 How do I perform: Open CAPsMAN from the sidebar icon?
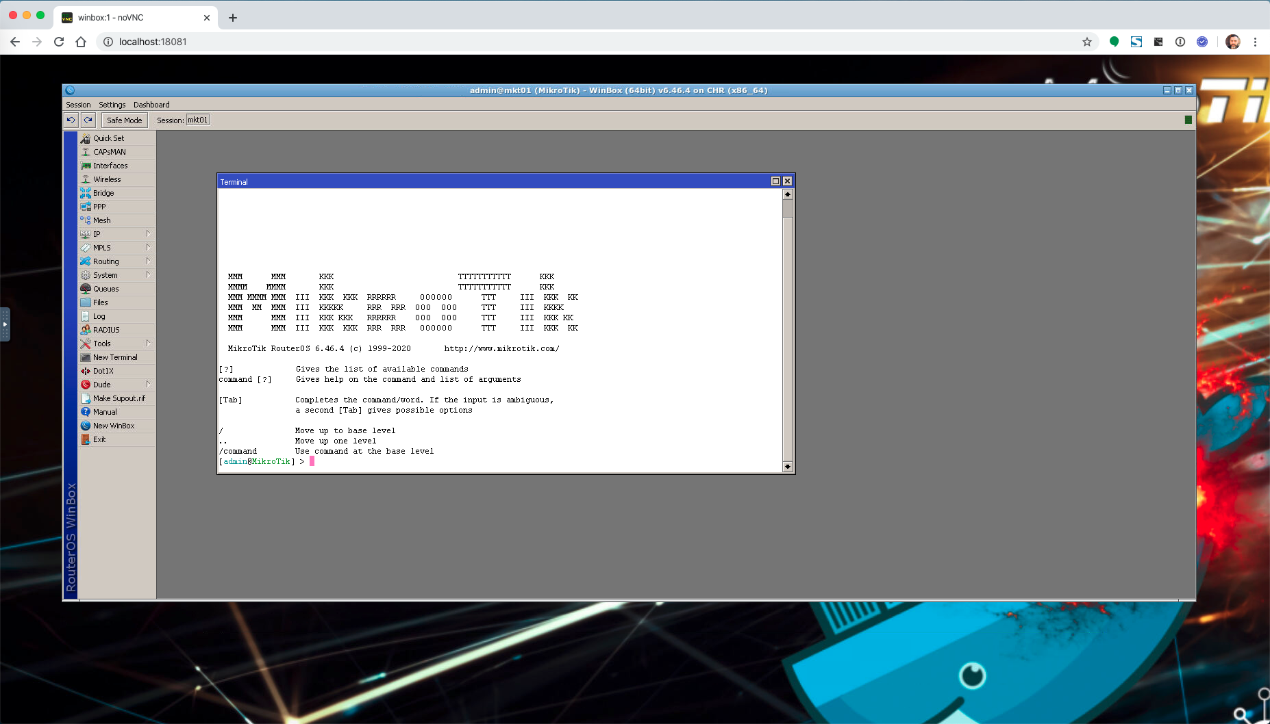86,152
